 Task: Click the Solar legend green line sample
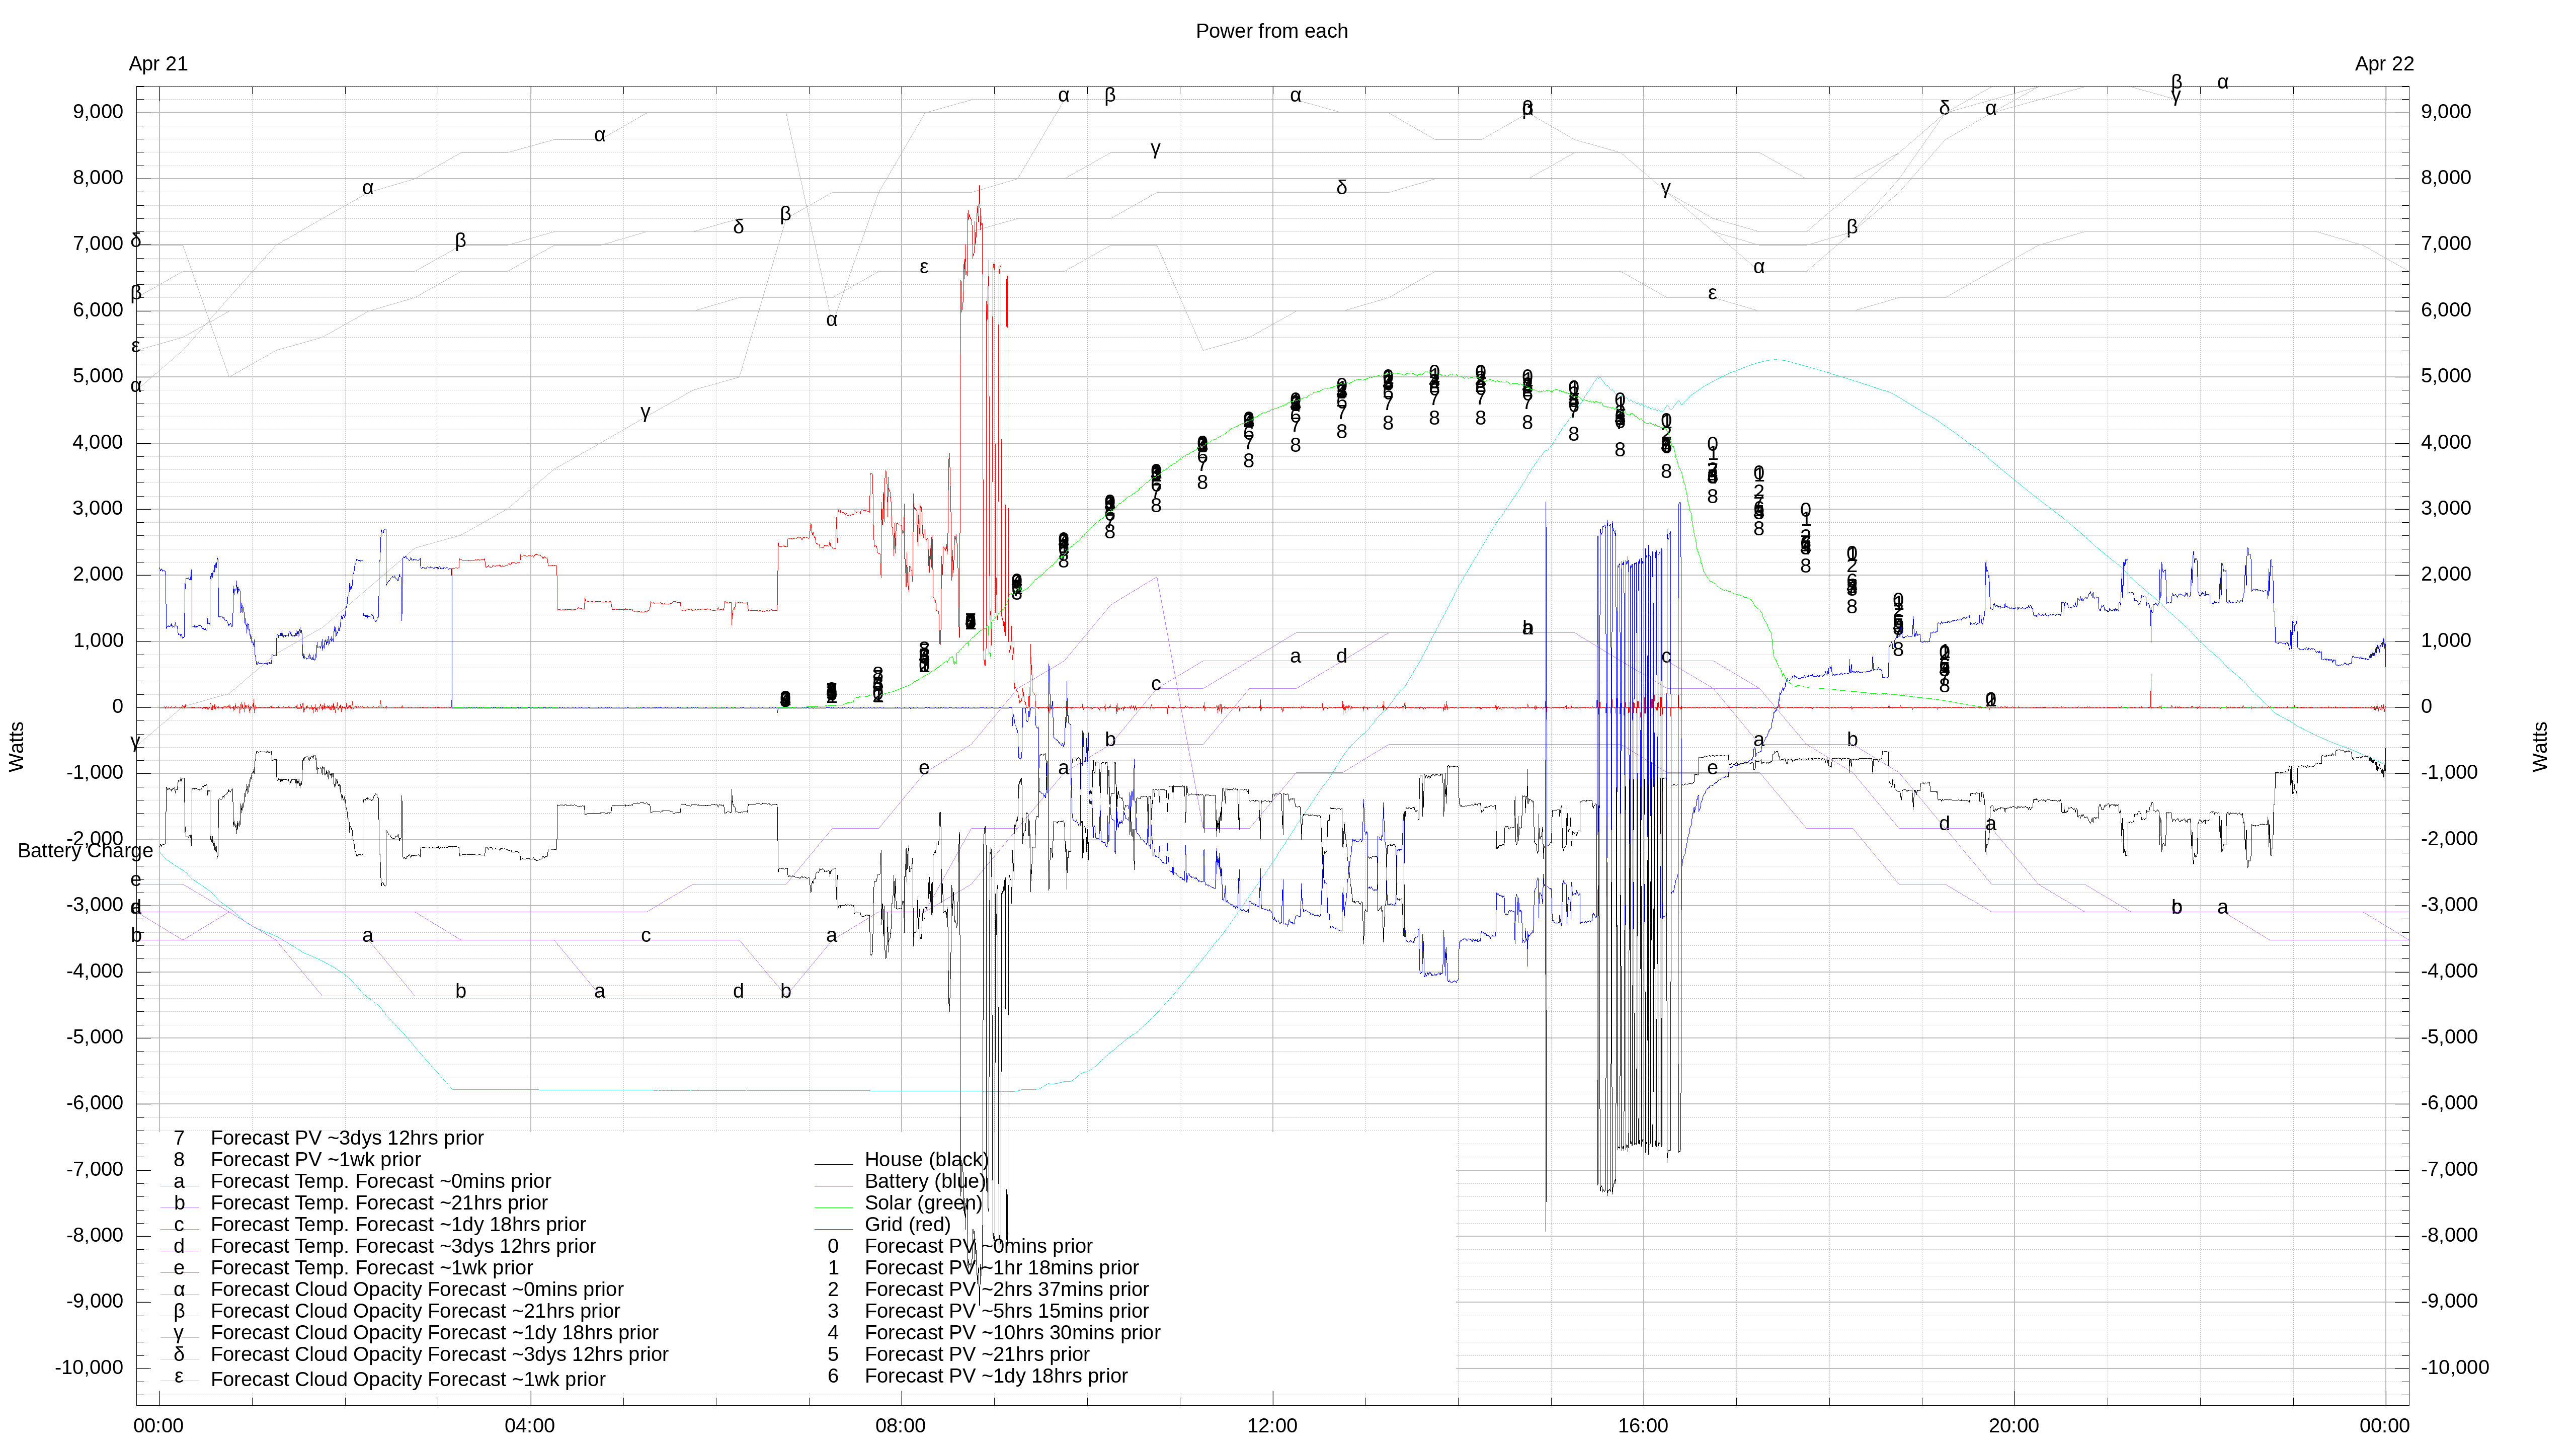833,1208
